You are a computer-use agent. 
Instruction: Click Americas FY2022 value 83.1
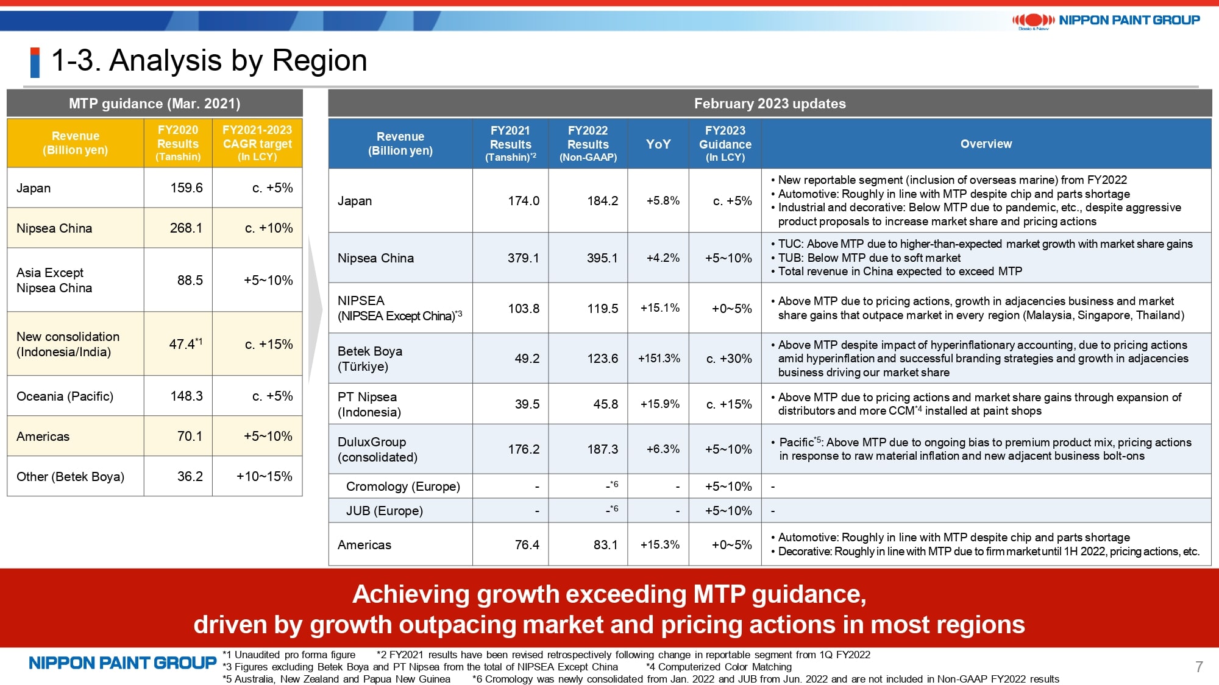(606, 544)
